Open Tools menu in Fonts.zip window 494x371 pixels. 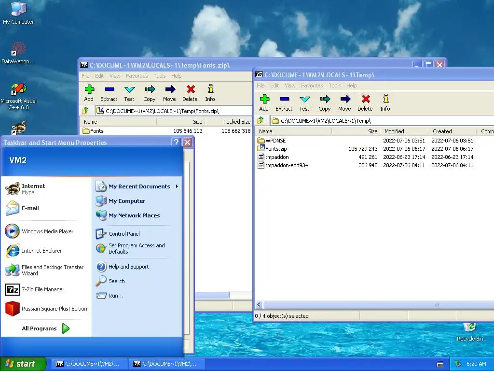(x=159, y=76)
